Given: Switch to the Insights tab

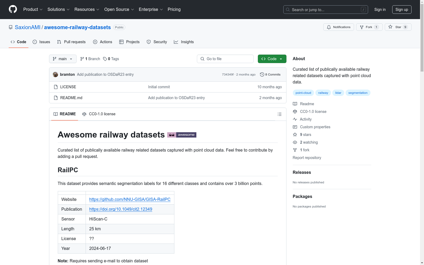Looking at the screenshot, I should coord(184,42).
